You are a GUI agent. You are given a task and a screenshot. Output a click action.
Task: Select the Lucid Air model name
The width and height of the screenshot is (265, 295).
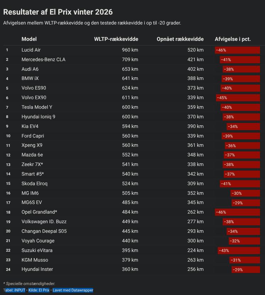pos(31,50)
